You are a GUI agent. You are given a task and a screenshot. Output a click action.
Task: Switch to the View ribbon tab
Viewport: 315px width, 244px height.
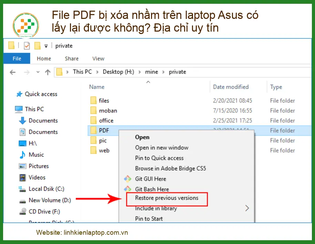[98, 58]
